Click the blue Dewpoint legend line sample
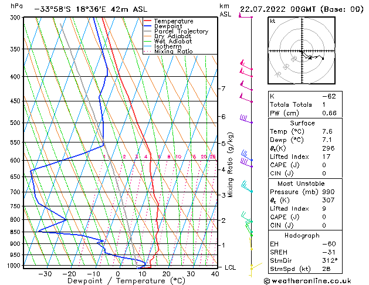The height and width of the screenshot is (285, 369). click(x=148, y=26)
